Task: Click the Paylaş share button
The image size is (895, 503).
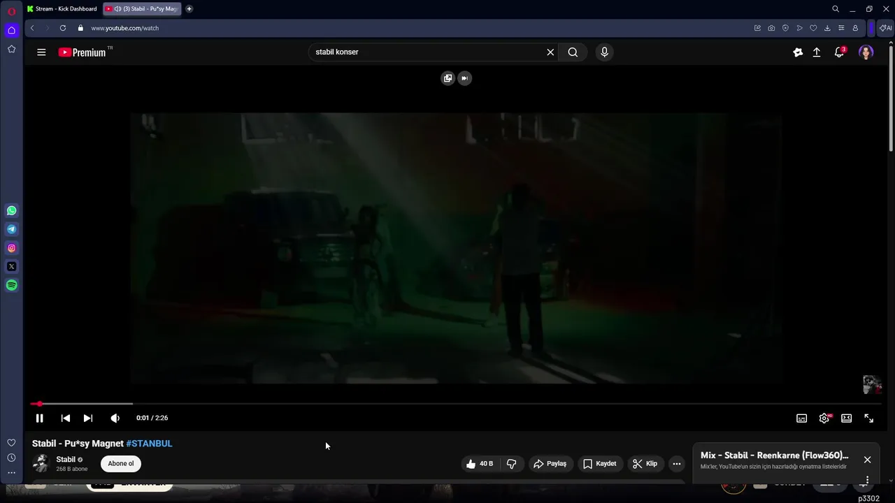Action: point(550,463)
